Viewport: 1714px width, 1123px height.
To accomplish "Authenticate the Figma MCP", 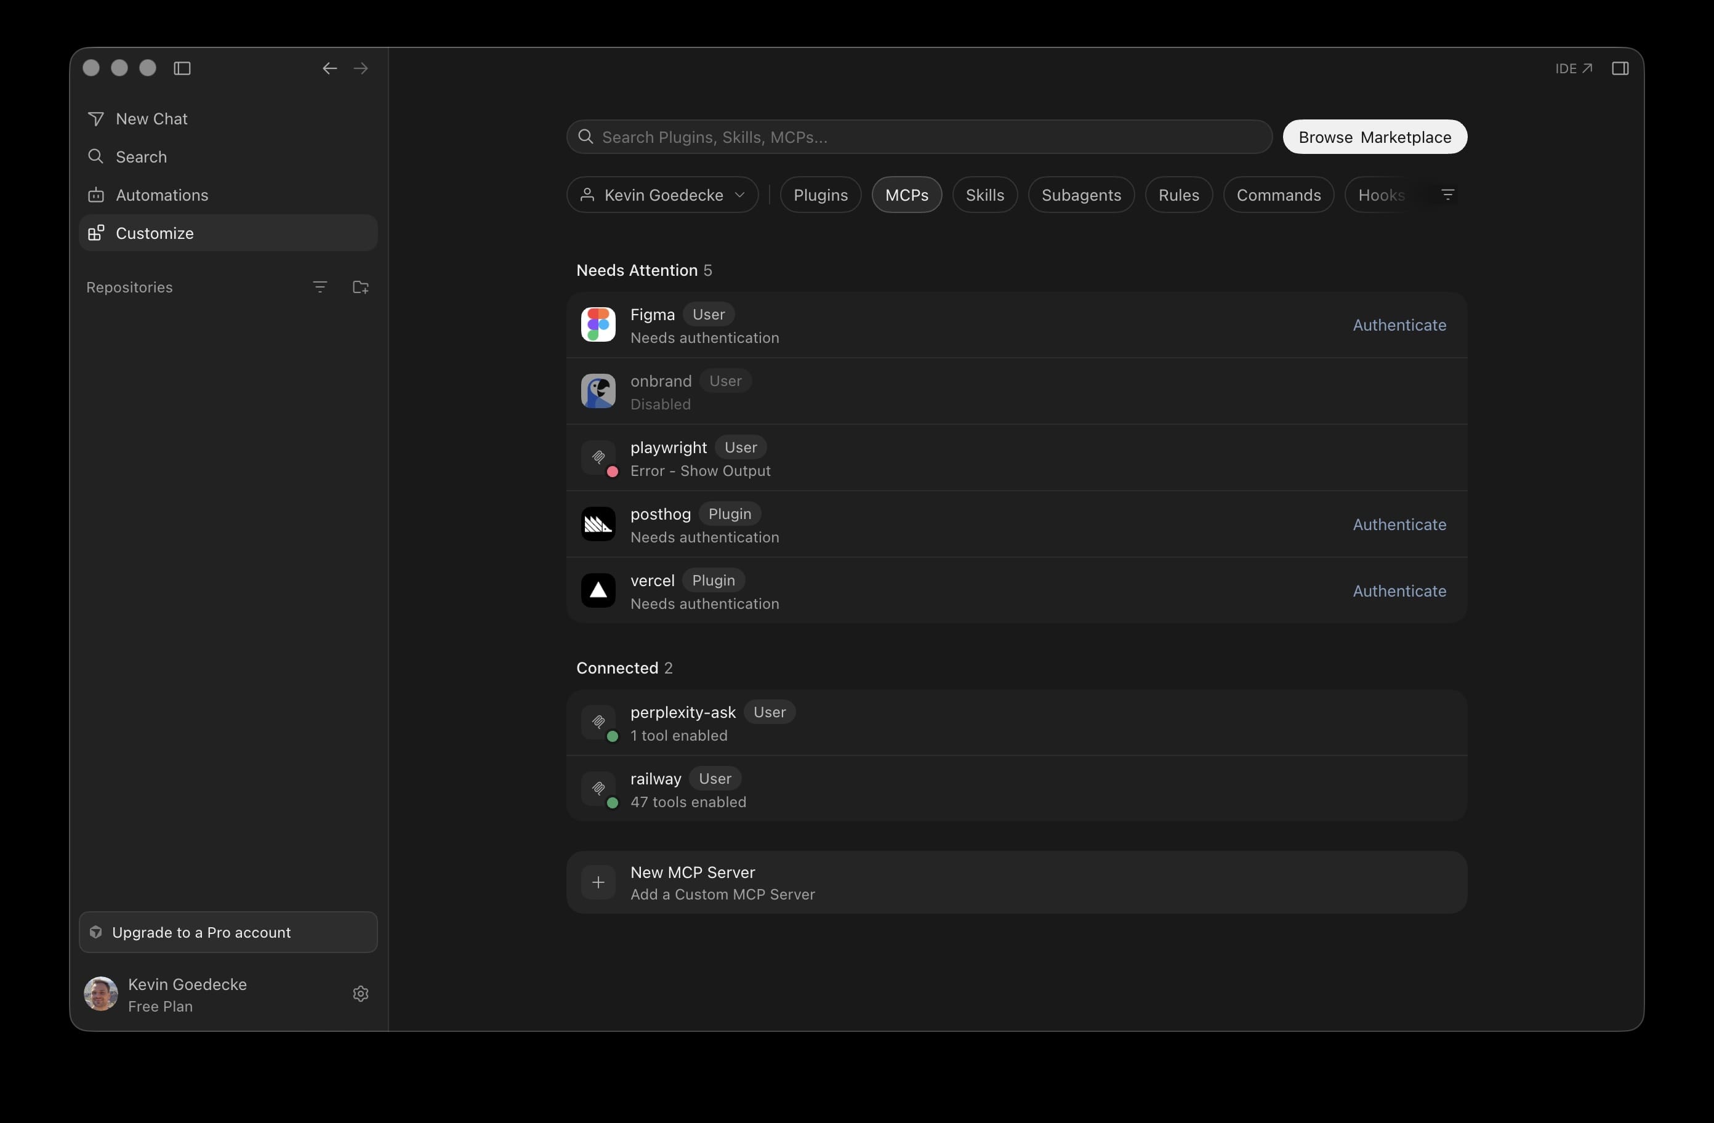I will (1399, 325).
